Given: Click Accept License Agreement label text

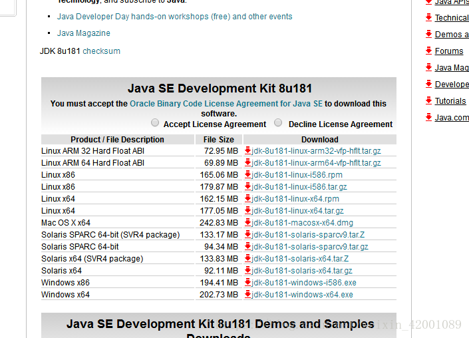Looking at the screenshot, I should (215, 124).
